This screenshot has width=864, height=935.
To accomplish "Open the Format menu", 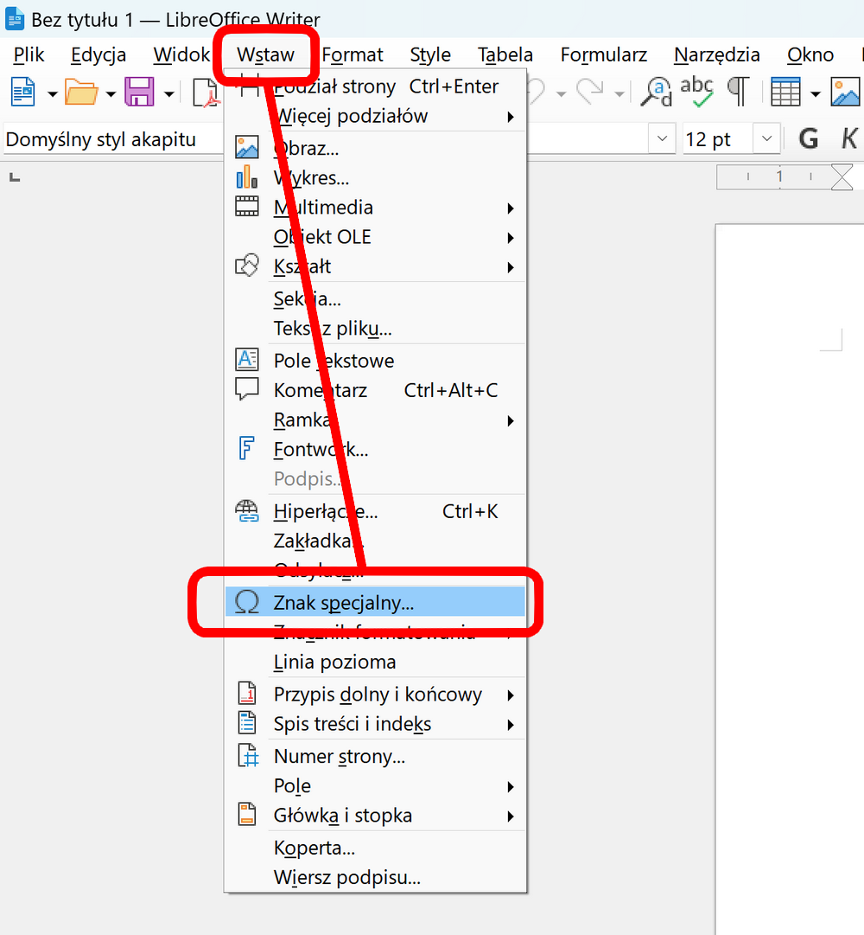I will pyautogui.click(x=353, y=54).
